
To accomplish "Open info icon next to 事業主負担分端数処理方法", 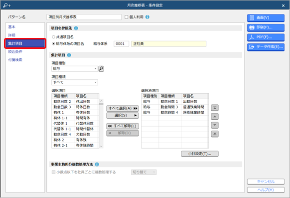I will coord(97,164).
